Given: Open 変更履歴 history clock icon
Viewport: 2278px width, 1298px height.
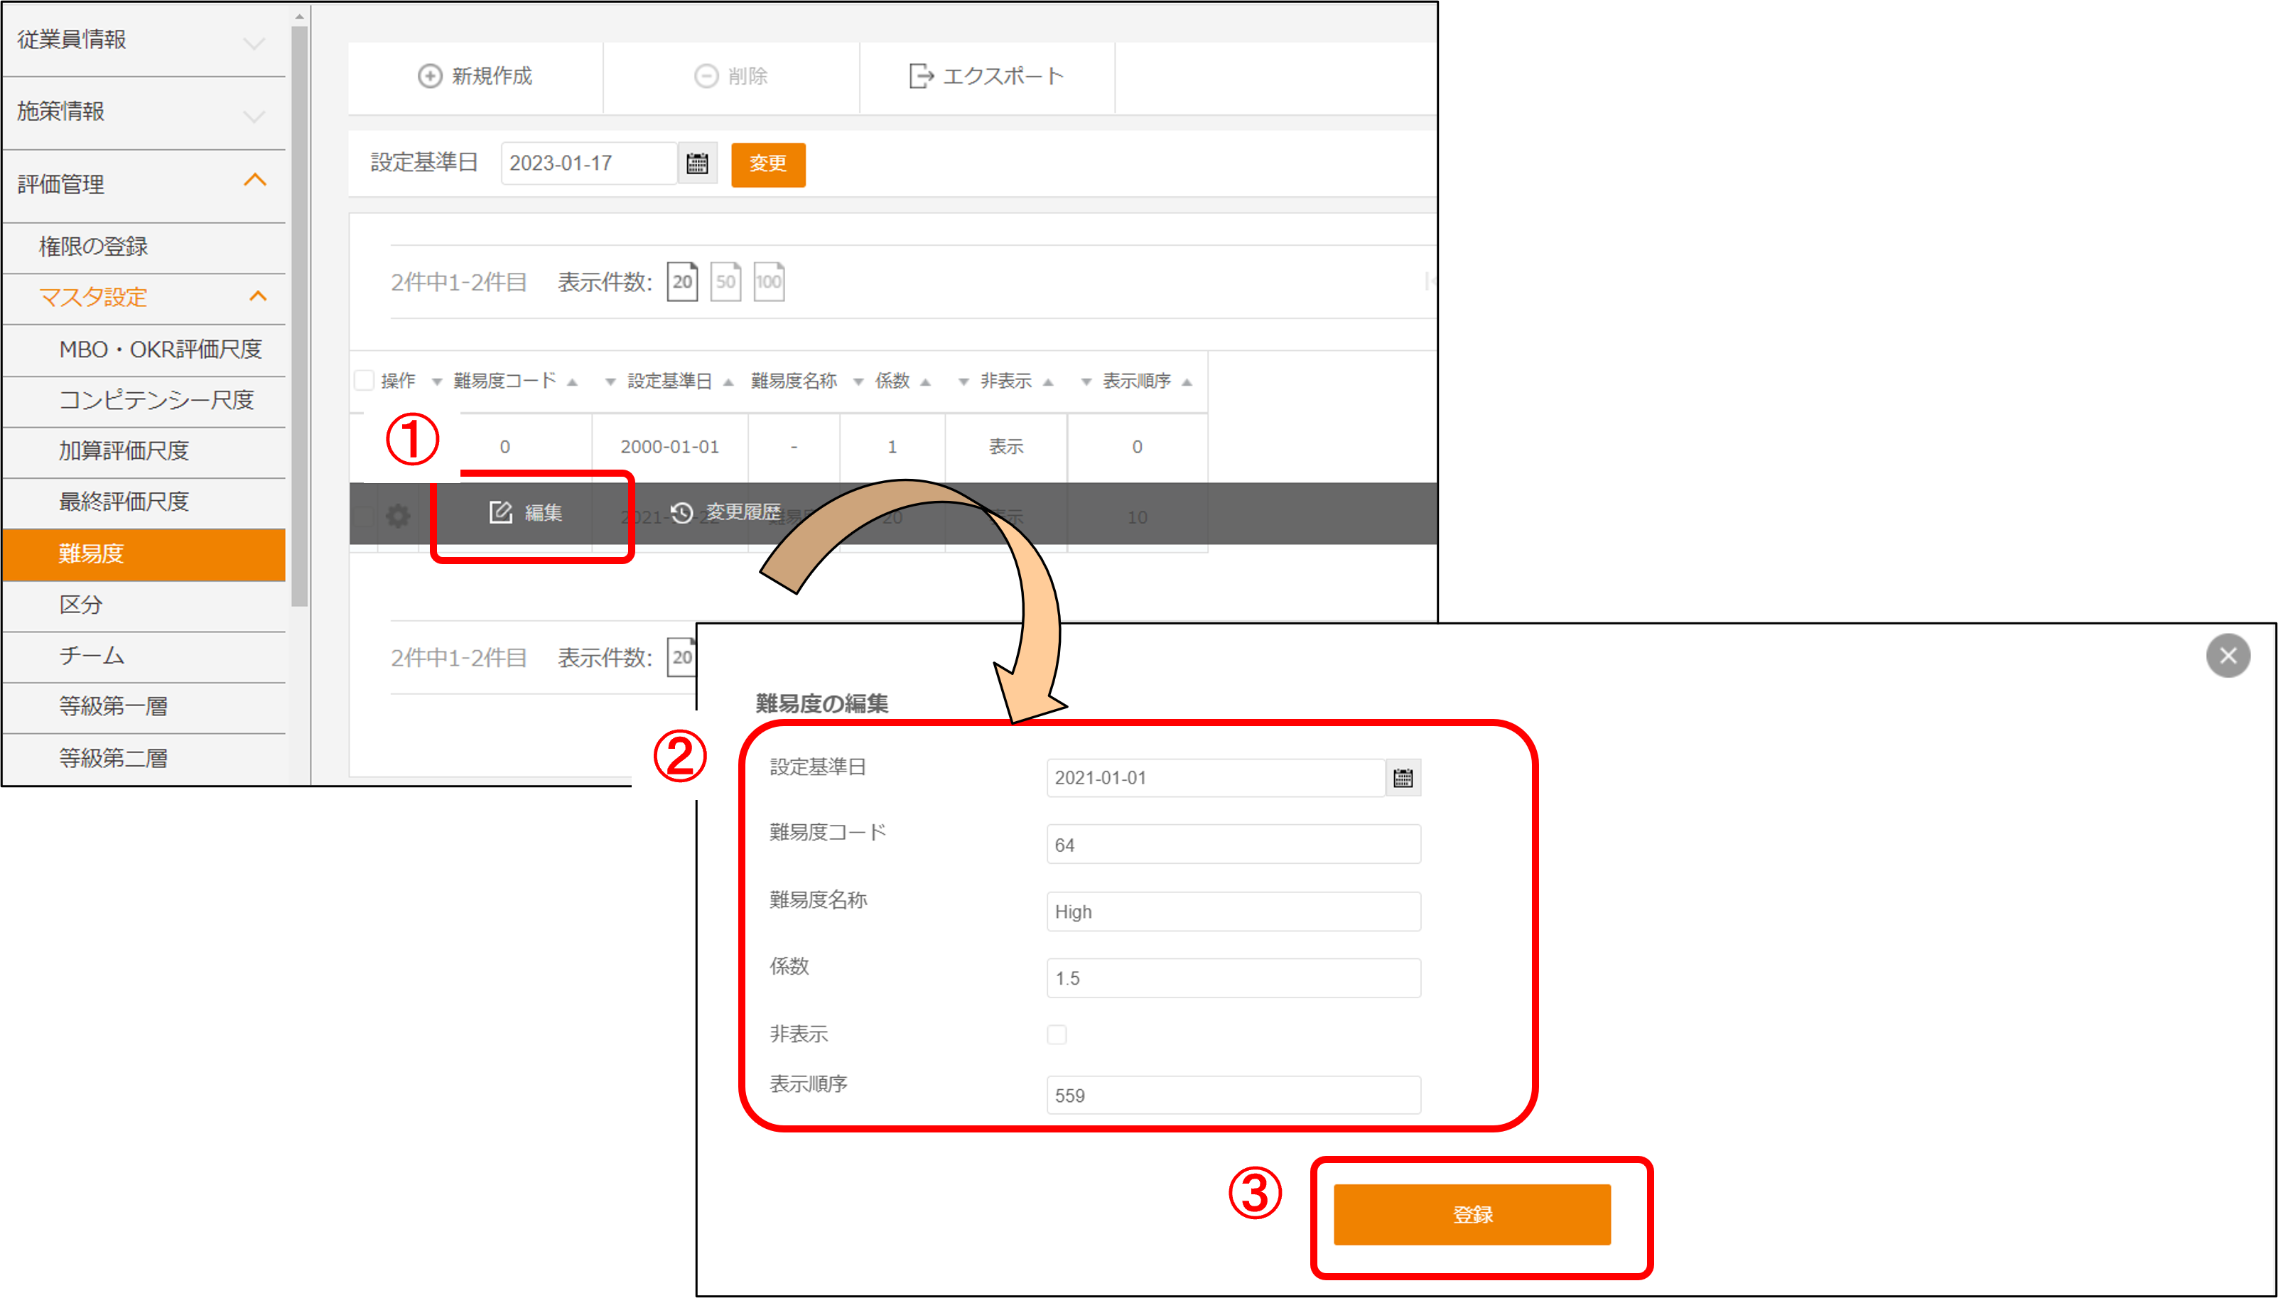Looking at the screenshot, I should coord(682,513).
